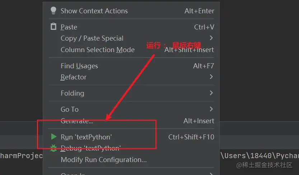Open the Go To submenu
This screenshot has width=299, height=175.
[x=70, y=109]
